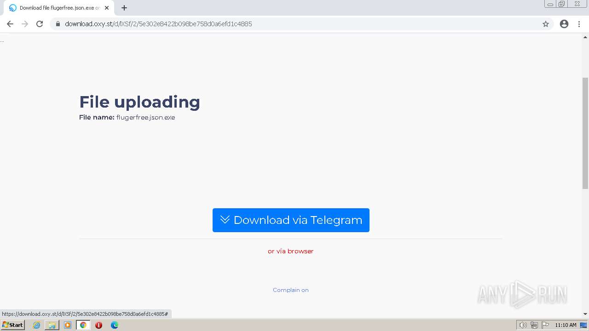Restore down the Chrome window

coord(562,4)
